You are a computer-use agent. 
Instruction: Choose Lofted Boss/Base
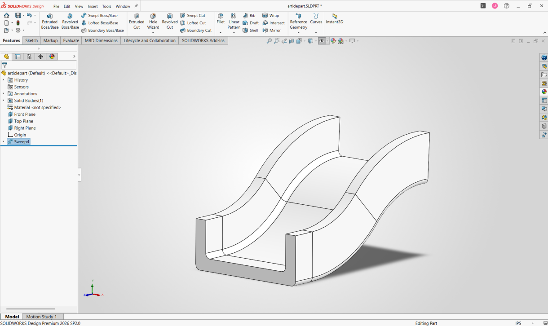[99, 23]
